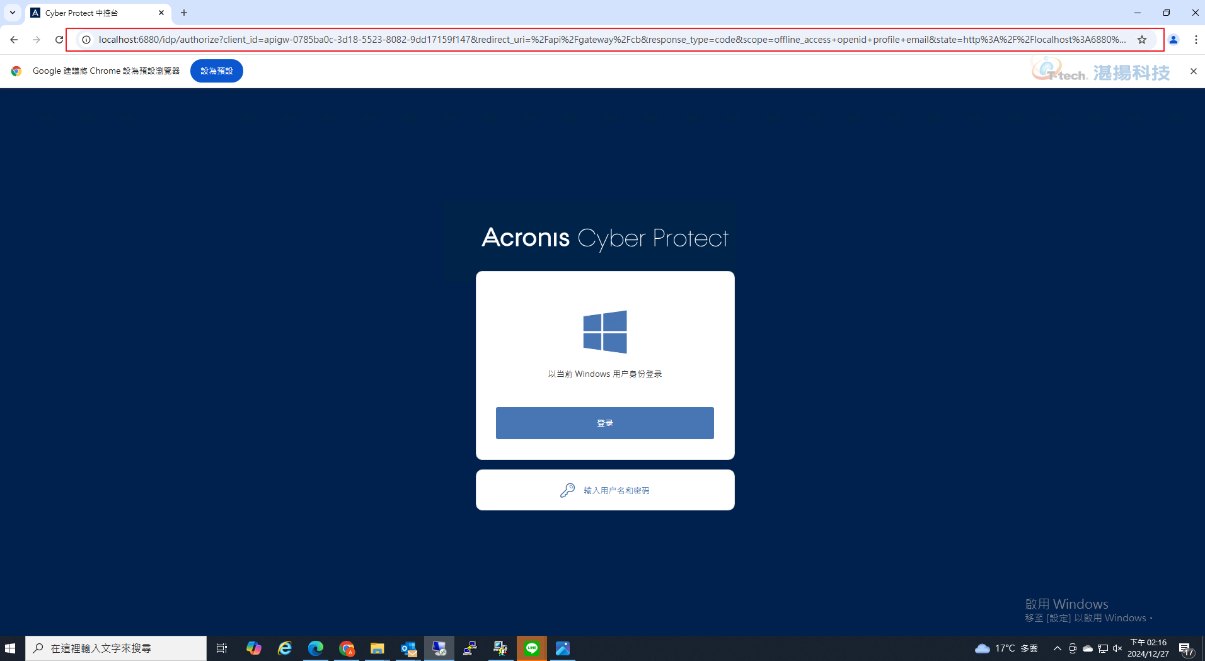Viewport: 1205px width, 661px height.
Task: Open a new browser tab
Action: 184,13
